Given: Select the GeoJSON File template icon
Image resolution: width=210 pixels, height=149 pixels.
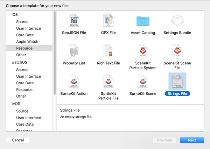Looking at the screenshot, I should pos(74,21).
